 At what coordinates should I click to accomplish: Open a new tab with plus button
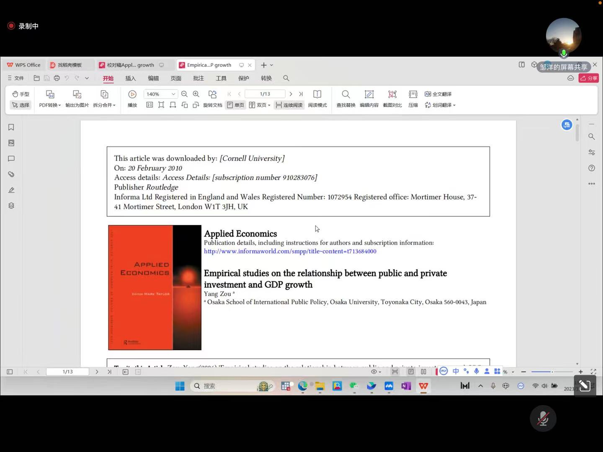pyautogui.click(x=263, y=65)
